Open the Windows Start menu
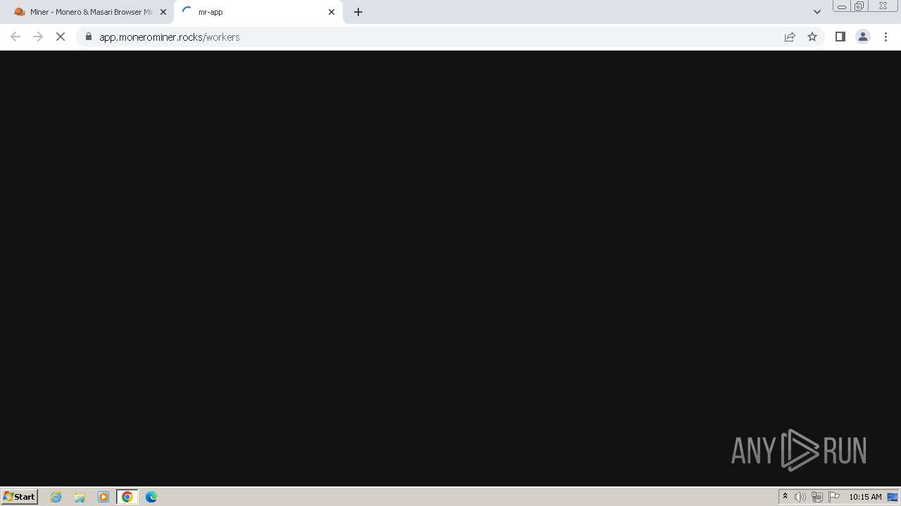Viewport: 901px width, 506px height. coord(20,497)
